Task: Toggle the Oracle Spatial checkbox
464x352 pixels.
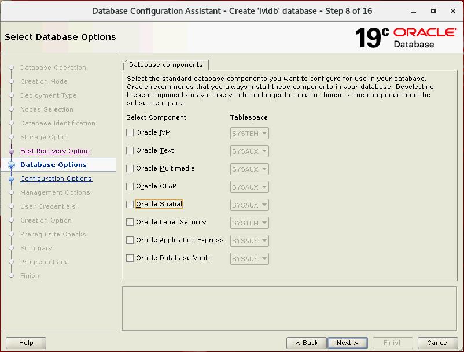Action: [130, 205]
